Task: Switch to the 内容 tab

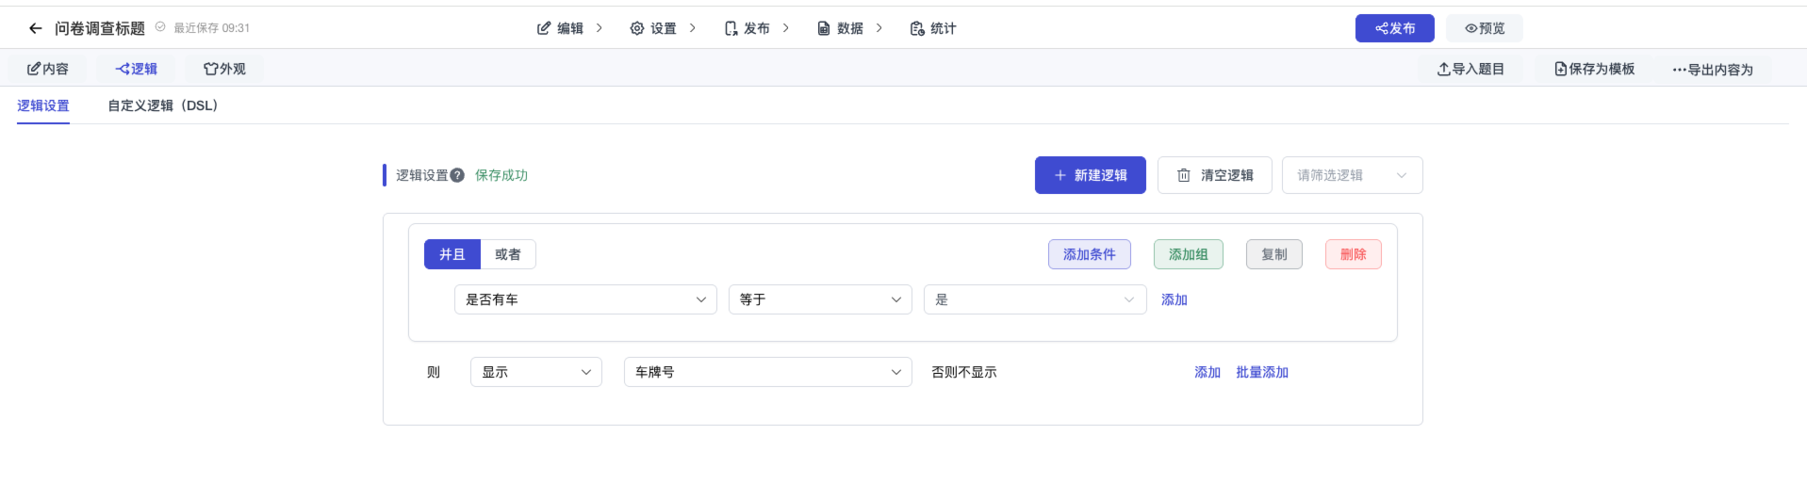Action: coord(47,69)
